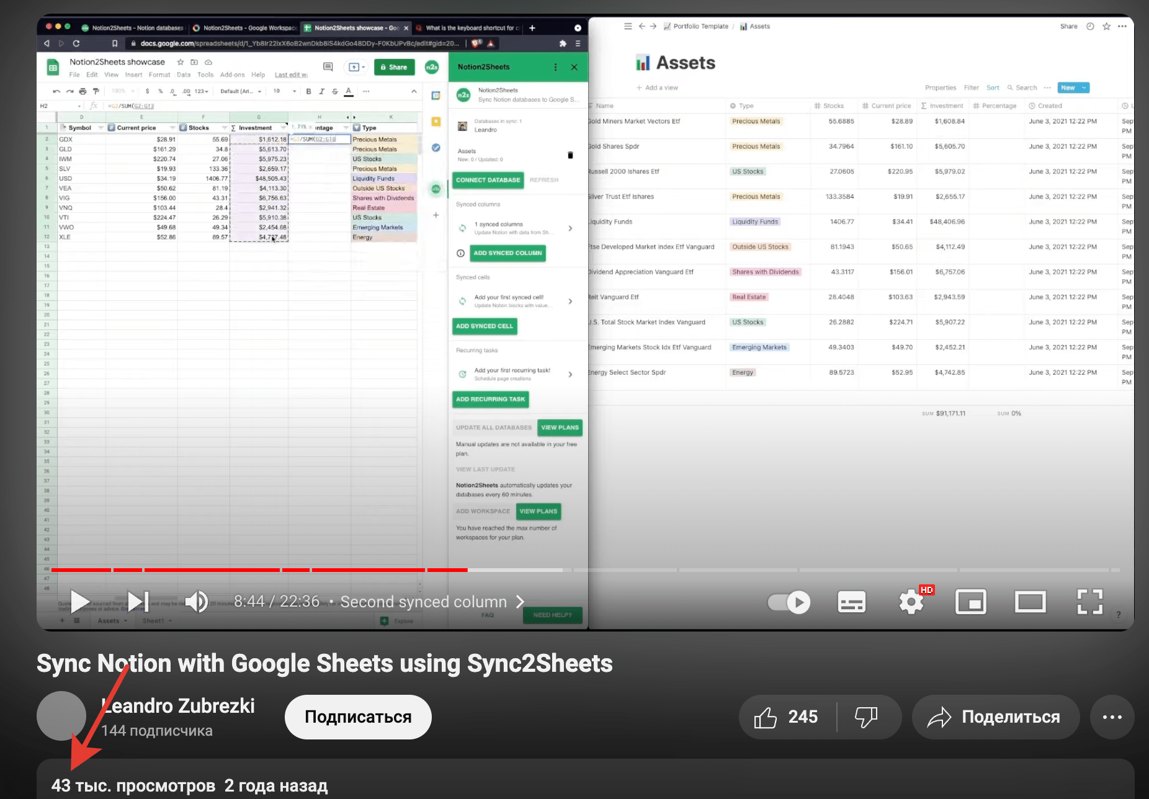Screen dimensions: 1149x799
Task: Click the ADD RECURRING TASK button
Action: pos(491,399)
